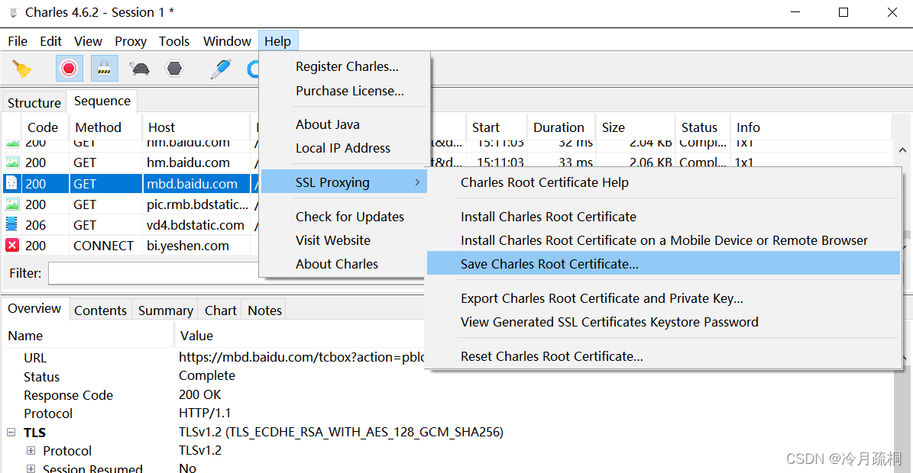The height and width of the screenshot is (473, 913).
Task: Expand SSL Proxying submenu arrow
Action: pyautogui.click(x=417, y=182)
